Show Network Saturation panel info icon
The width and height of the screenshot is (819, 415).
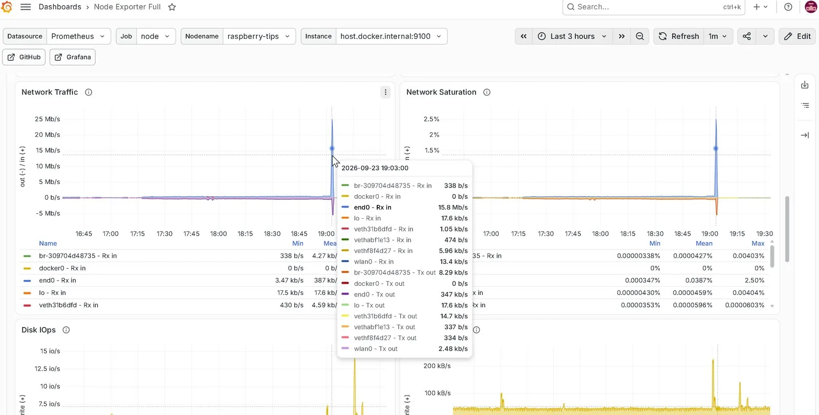coord(487,93)
